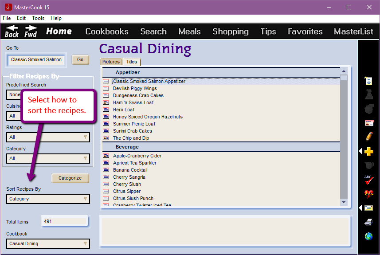Viewport: 380px width, 255px height.
Task: Select Cherry Slush recipe
Action: [127, 184]
